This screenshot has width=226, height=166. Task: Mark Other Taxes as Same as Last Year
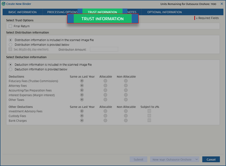[x=82, y=100]
